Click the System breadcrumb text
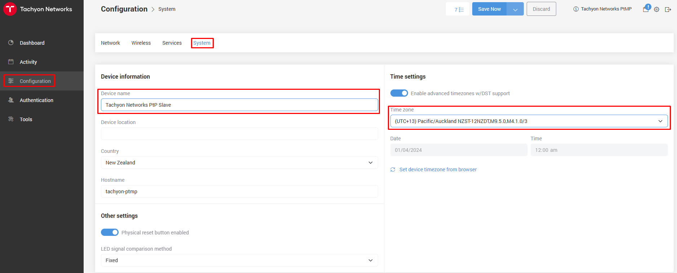Viewport: 677px width, 273px height. pyautogui.click(x=167, y=9)
